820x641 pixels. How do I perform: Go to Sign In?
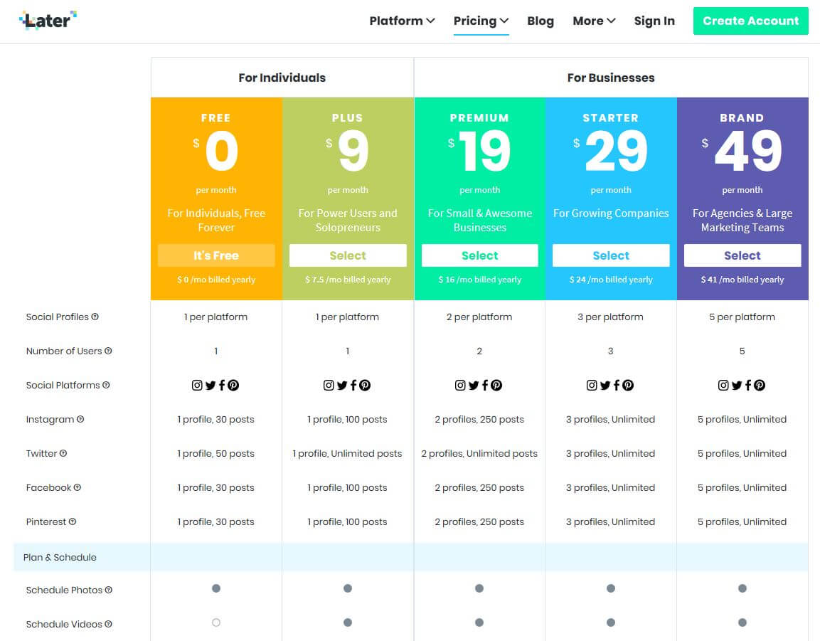tap(654, 21)
